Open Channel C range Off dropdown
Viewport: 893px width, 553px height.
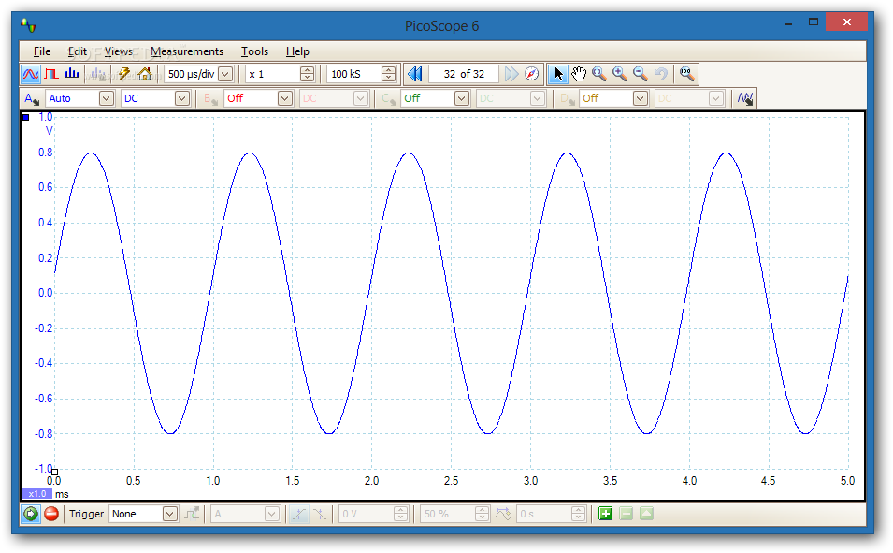(462, 98)
